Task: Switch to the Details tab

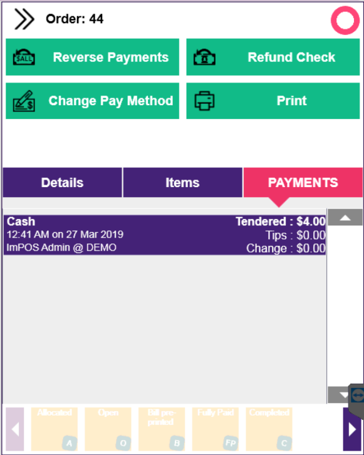Action: [63, 183]
